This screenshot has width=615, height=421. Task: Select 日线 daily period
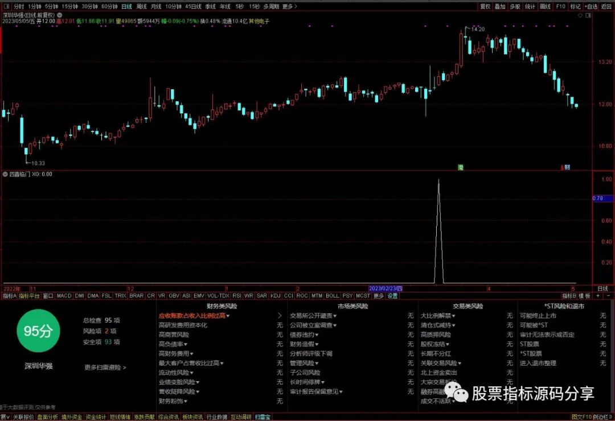coord(126,7)
